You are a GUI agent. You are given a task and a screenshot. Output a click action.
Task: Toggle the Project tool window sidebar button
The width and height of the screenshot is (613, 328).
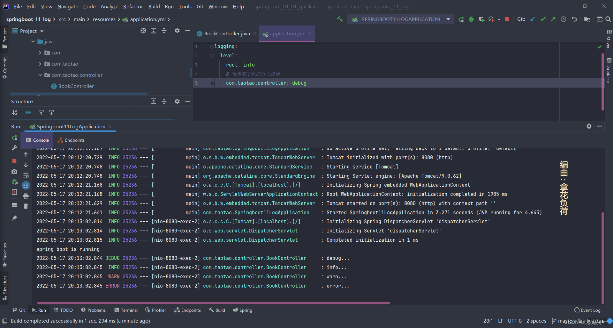[x=4, y=38]
